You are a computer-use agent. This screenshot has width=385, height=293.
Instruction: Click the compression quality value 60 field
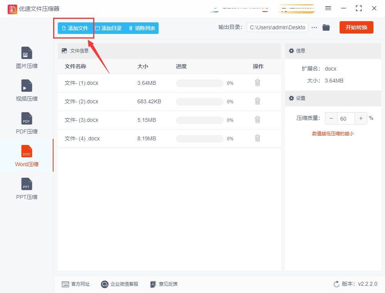pyautogui.click(x=346, y=118)
